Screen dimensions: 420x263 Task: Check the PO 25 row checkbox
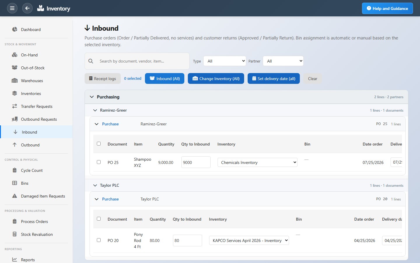click(99, 162)
